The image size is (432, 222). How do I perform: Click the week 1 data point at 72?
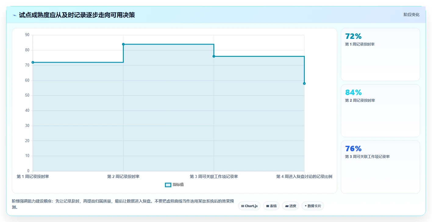pyautogui.click(x=33, y=62)
